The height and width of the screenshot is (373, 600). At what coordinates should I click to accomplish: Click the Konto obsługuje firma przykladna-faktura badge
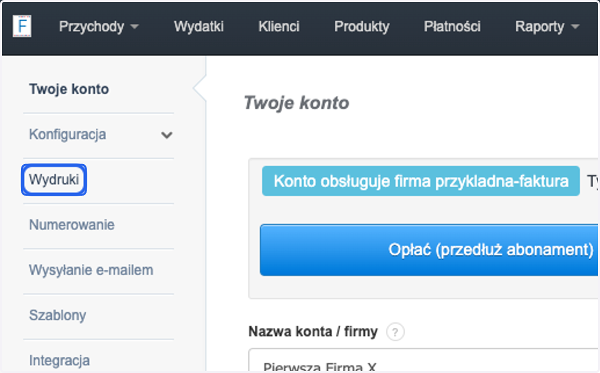coord(421,181)
